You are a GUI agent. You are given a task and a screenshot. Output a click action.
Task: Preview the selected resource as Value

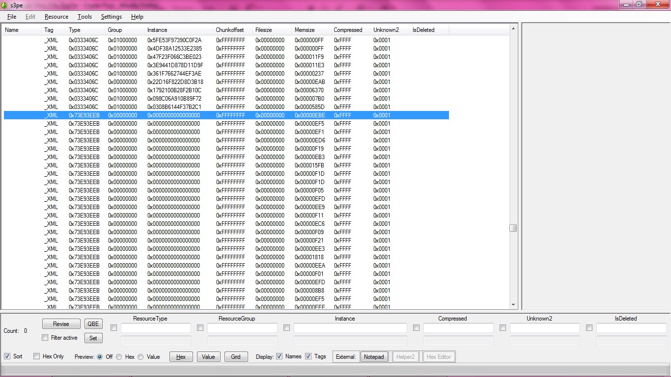(x=208, y=356)
